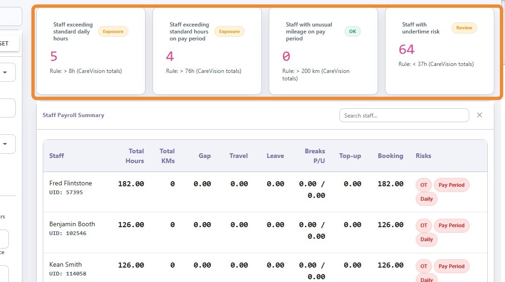This screenshot has width=505, height=282.
Task: Click the Risks column header
Action: click(x=423, y=156)
